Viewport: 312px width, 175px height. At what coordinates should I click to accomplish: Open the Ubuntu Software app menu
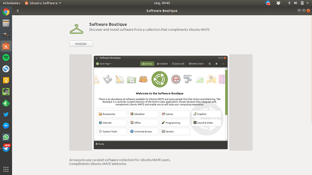43,3
